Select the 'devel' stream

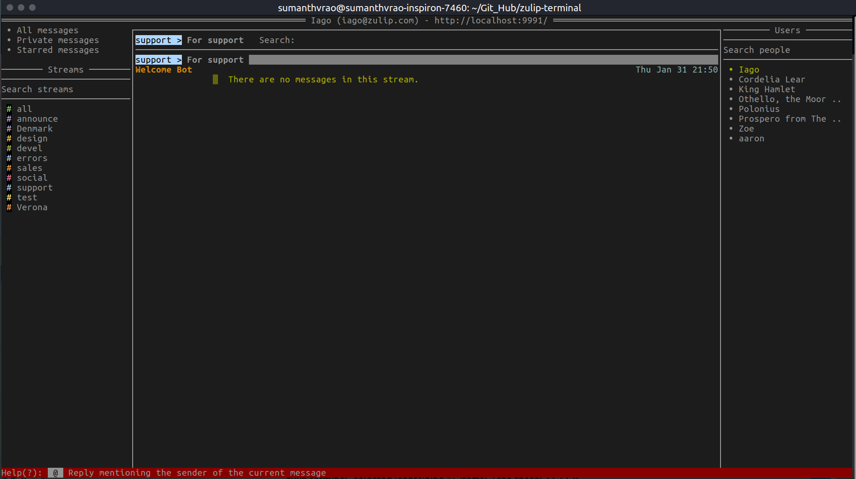(x=30, y=148)
